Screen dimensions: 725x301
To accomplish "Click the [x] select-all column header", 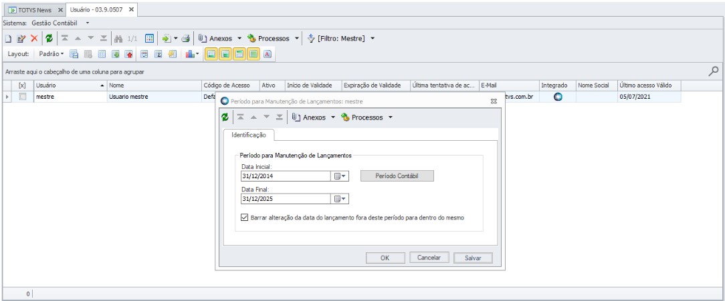I will pyautogui.click(x=22, y=85).
